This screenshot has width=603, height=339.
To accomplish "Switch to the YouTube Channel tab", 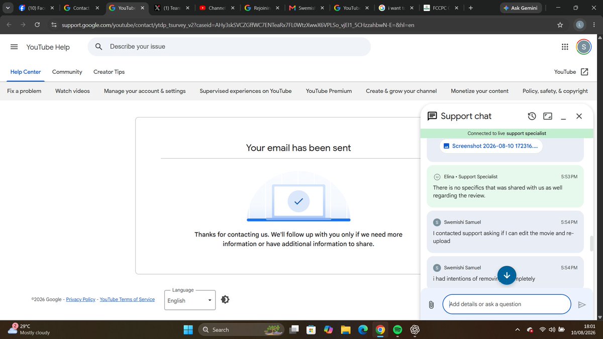I will pos(216,8).
